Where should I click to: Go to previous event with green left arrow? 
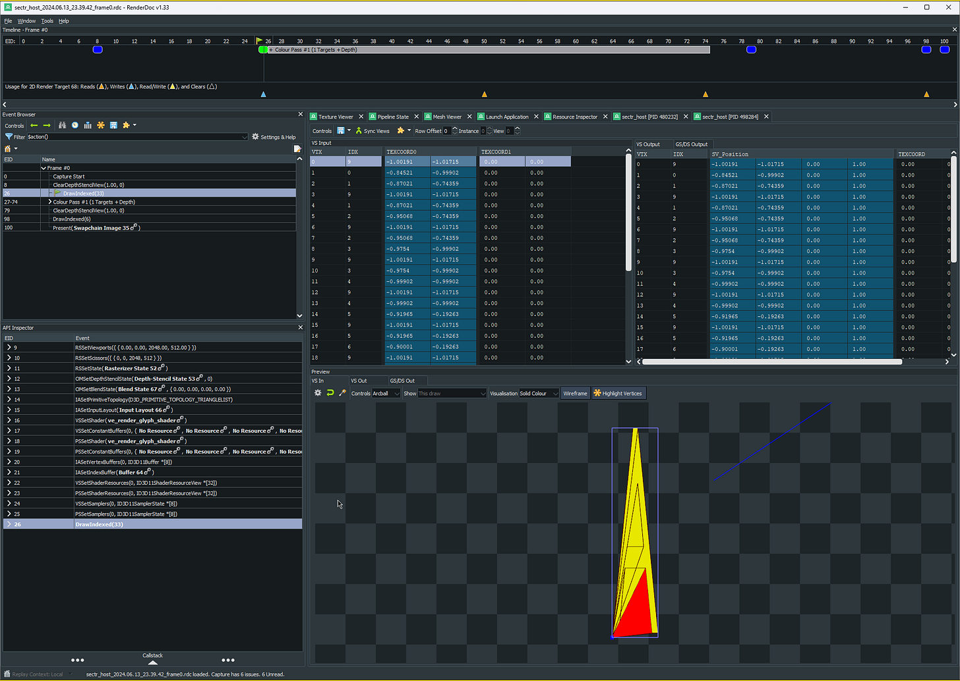tap(34, 125)
